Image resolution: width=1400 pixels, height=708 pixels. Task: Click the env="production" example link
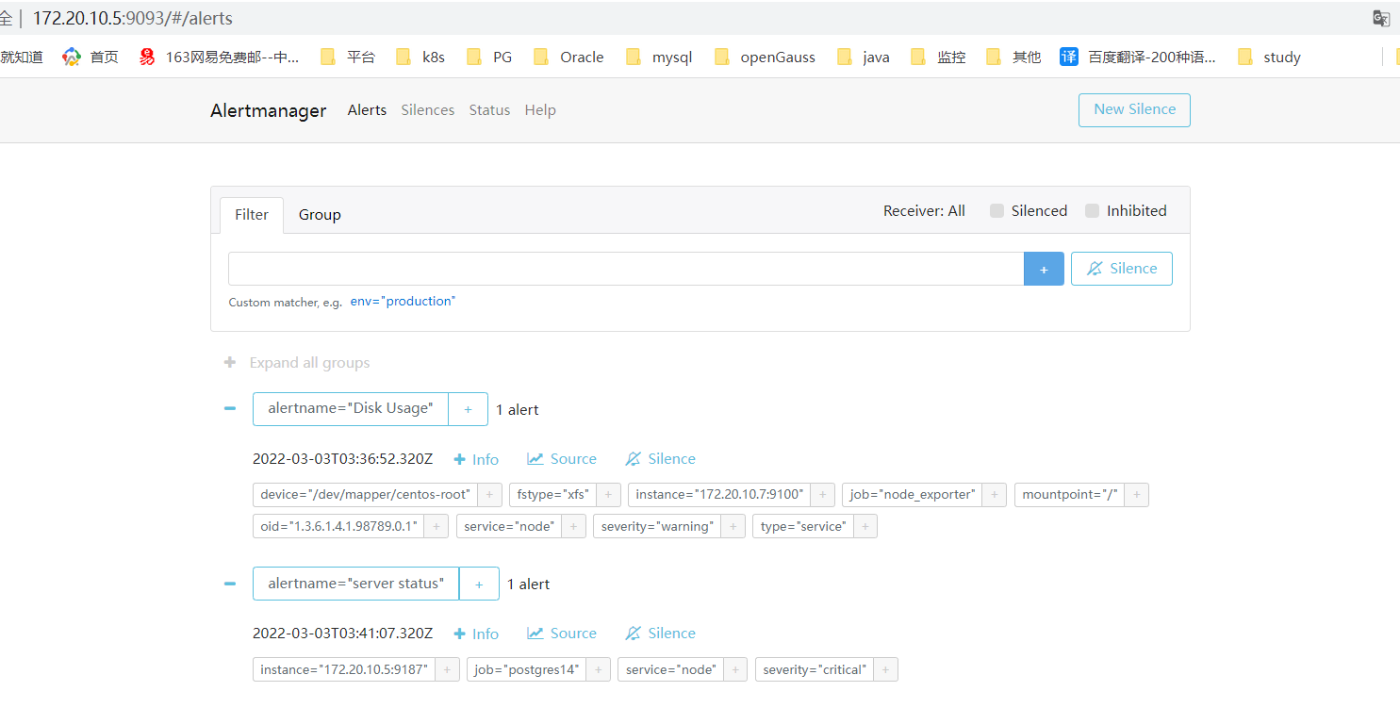click(403, 301)
